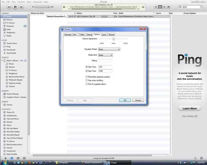Switch to the Info tab
207x165 pixels.
click(x=75, y=35)
